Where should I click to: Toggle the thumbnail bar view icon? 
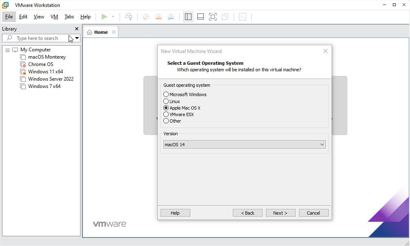(201, 17)
